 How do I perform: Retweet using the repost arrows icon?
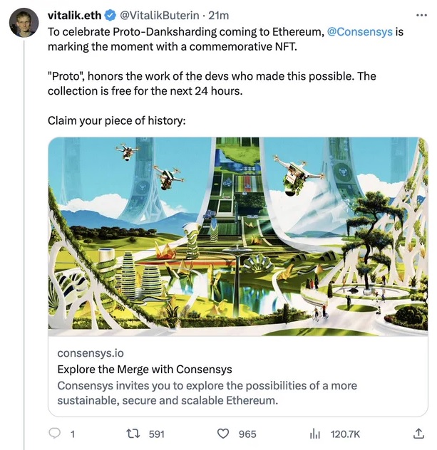point(132,434)
